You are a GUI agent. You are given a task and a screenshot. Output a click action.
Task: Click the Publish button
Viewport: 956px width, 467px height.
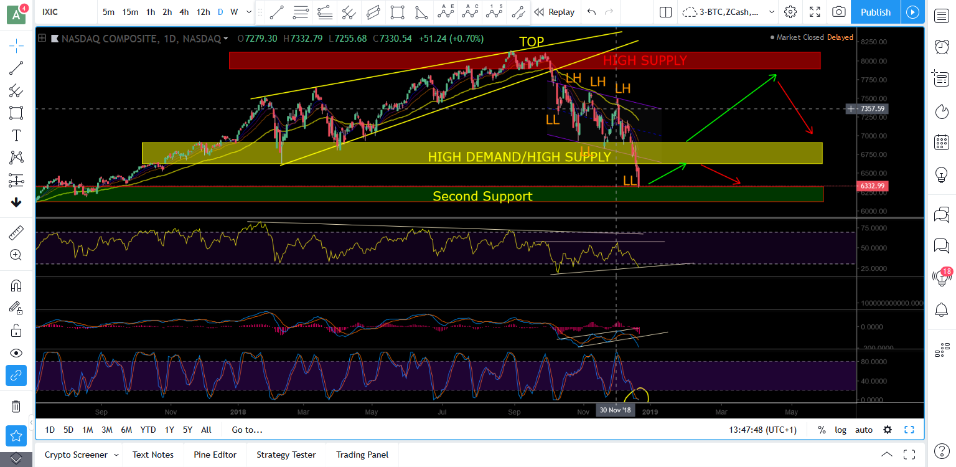point(875,12)
